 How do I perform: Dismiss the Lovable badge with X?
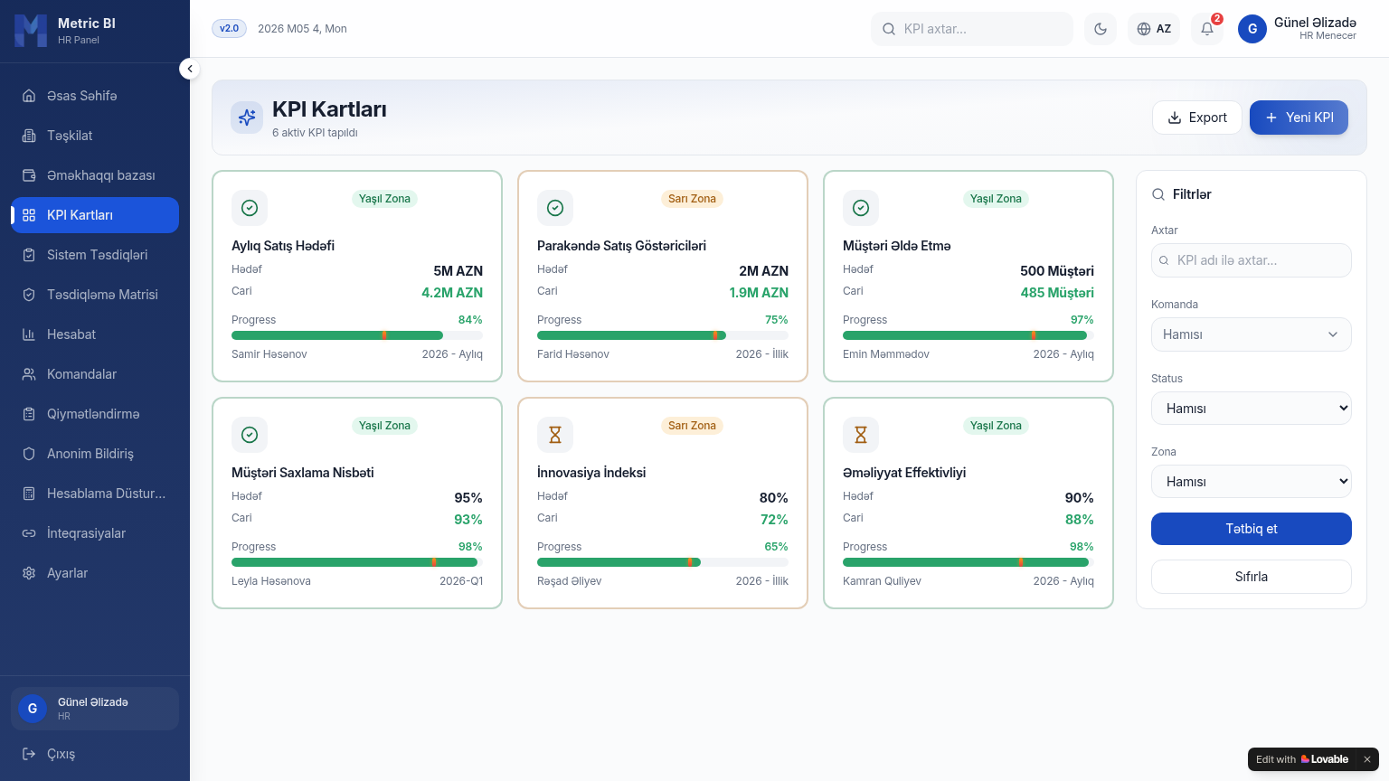(x=1367, y=759)
